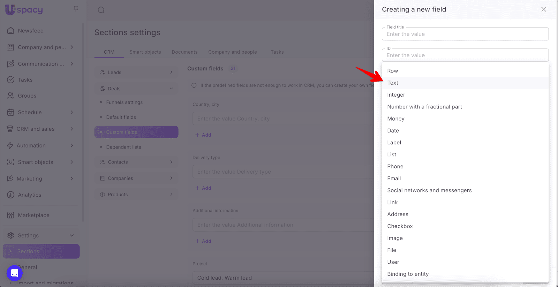The width and height of the screenshot is (558, 287).
Task: Click the Marketplace store icon
Action: (x=11, y=215)
